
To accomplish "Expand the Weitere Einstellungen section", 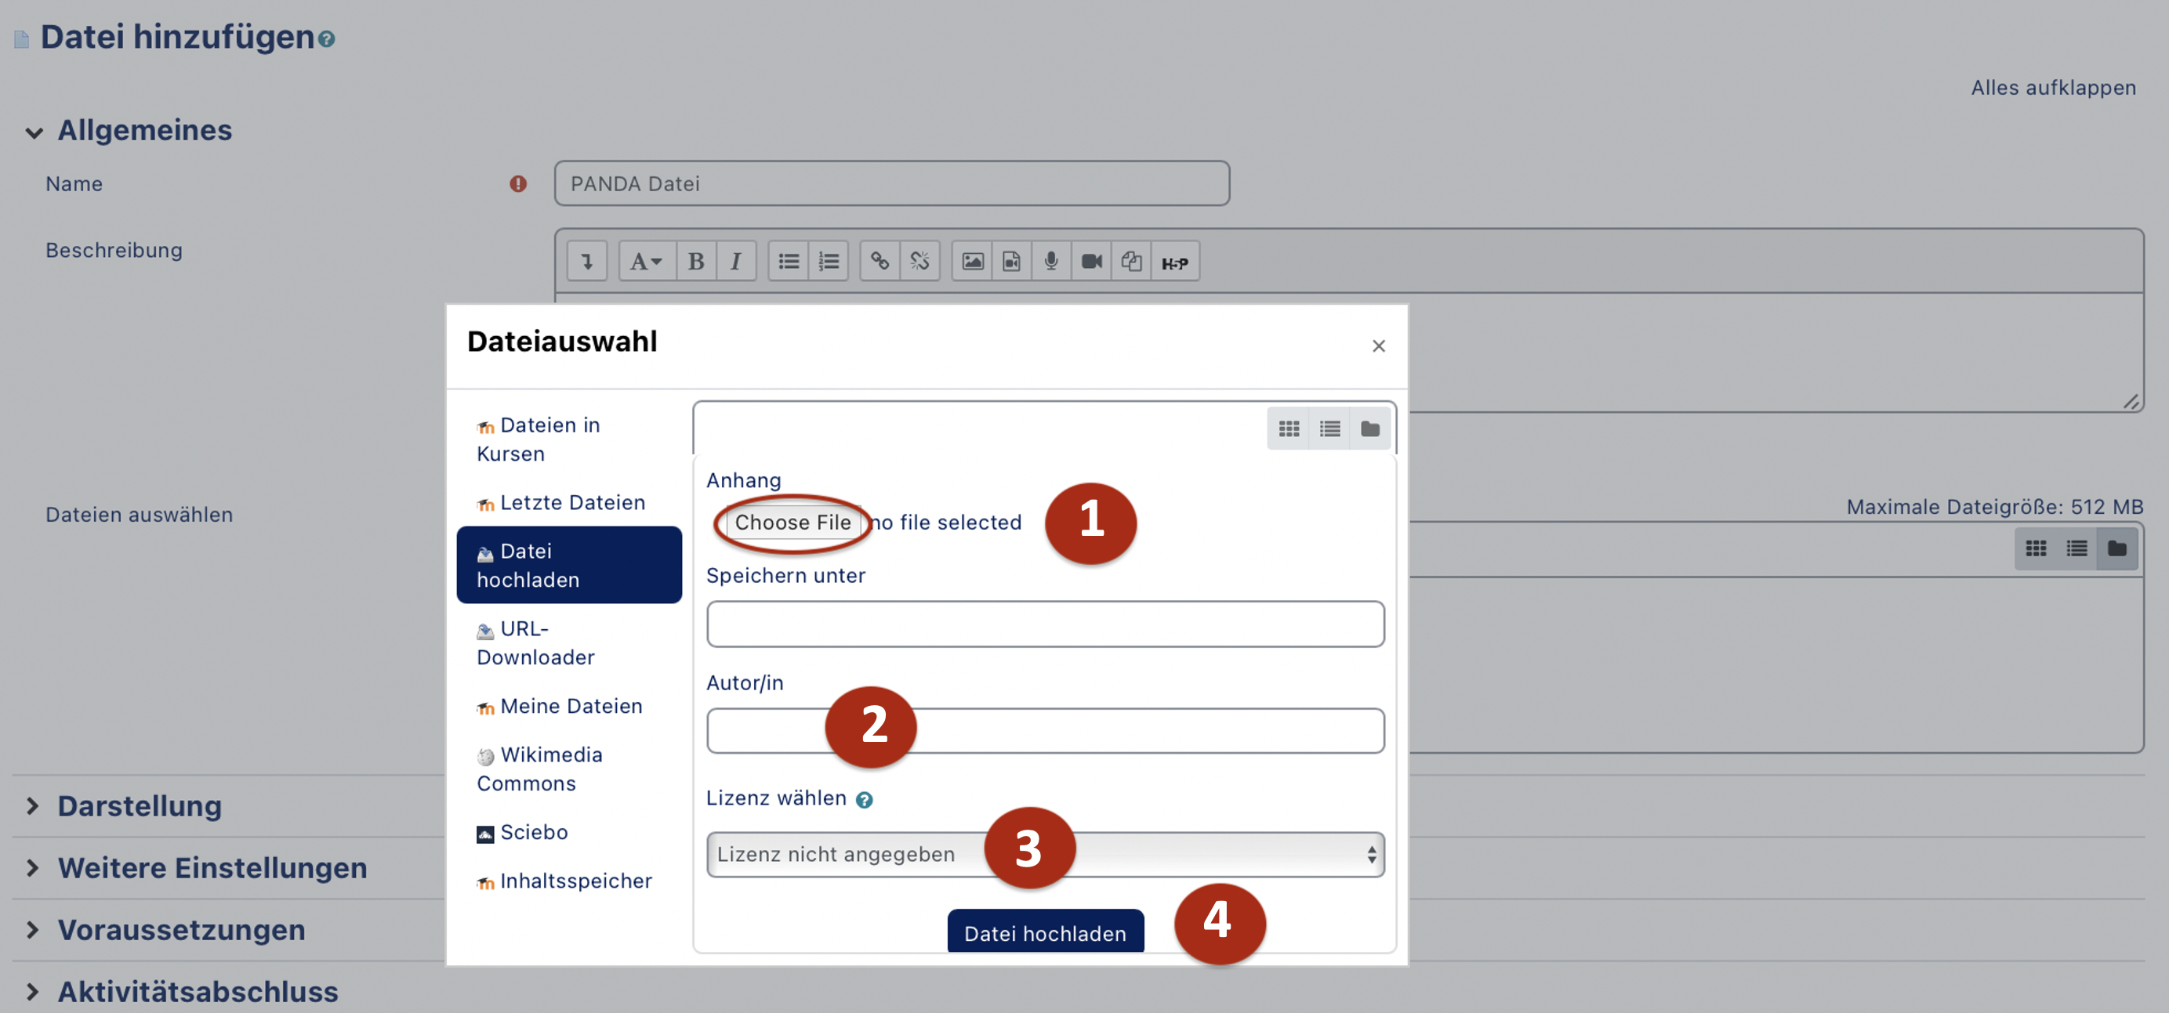I will coord(212,868).
